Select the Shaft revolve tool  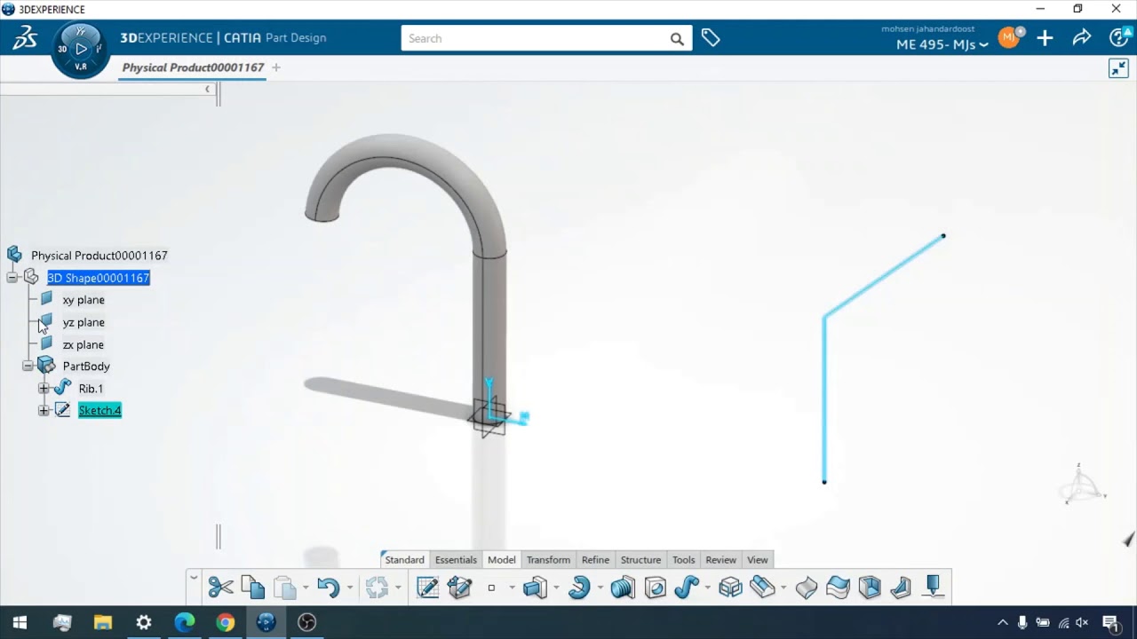(579, 587)
